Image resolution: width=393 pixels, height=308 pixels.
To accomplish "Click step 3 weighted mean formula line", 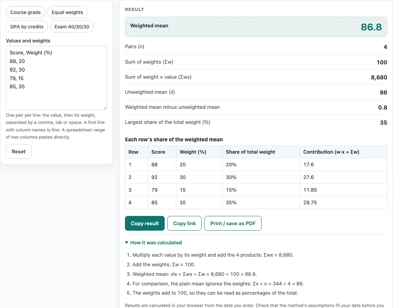I will pyautogui.click(x=194, y=274).
